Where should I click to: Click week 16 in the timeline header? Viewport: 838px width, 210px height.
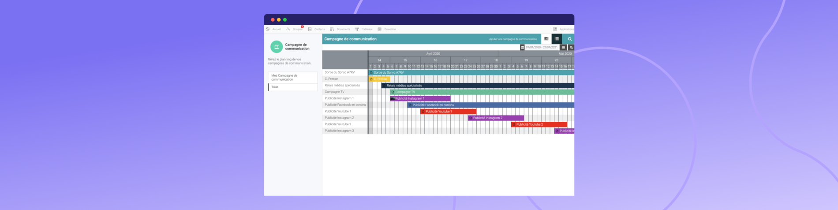click(x=435, y=60)
